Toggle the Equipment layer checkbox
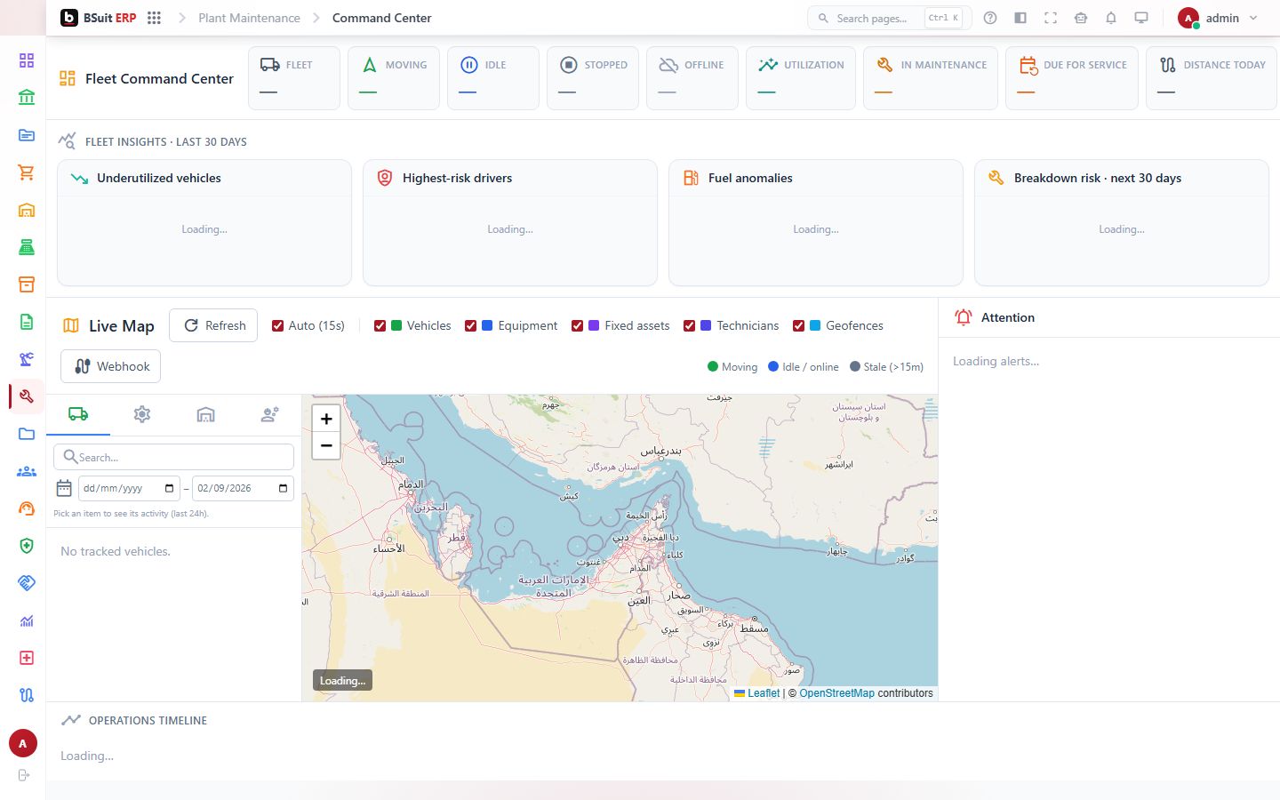1280x800 pixels. 471,326
